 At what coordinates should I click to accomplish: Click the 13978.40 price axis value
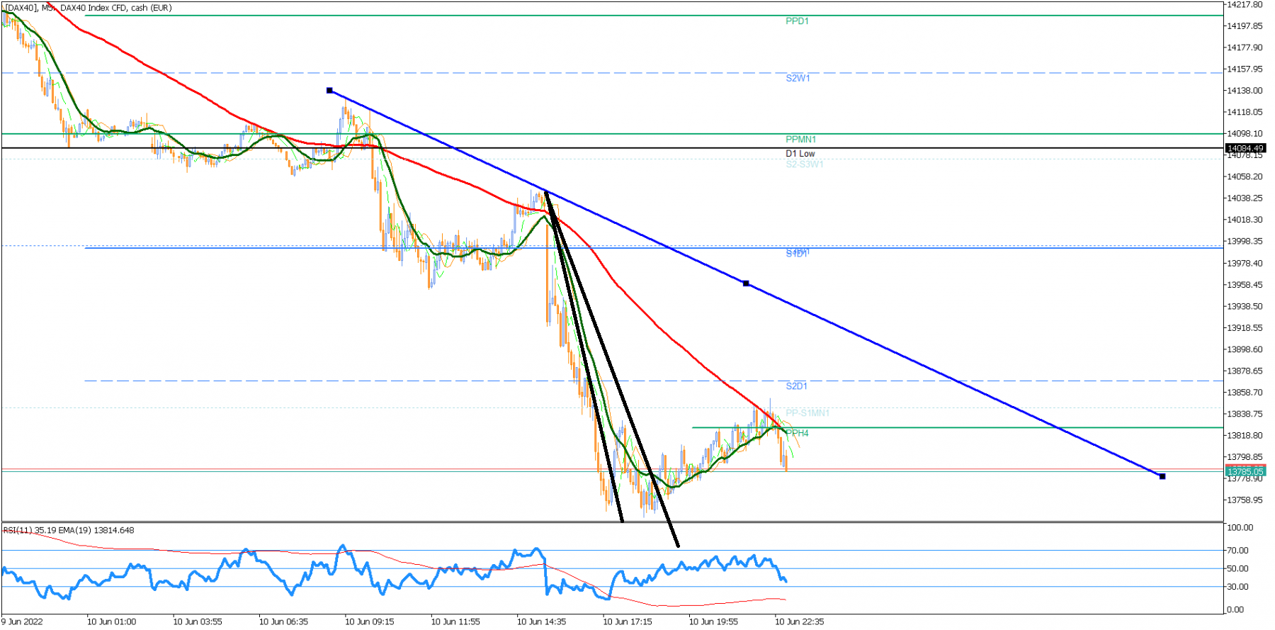tap(1245, 264)
